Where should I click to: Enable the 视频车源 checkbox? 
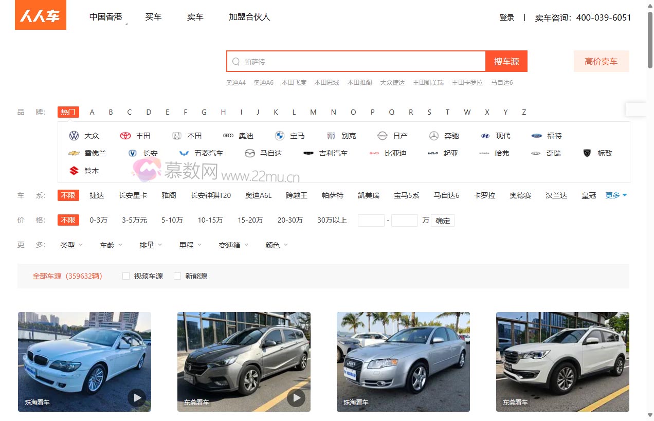pyautogui.click(x=126, y=276)
